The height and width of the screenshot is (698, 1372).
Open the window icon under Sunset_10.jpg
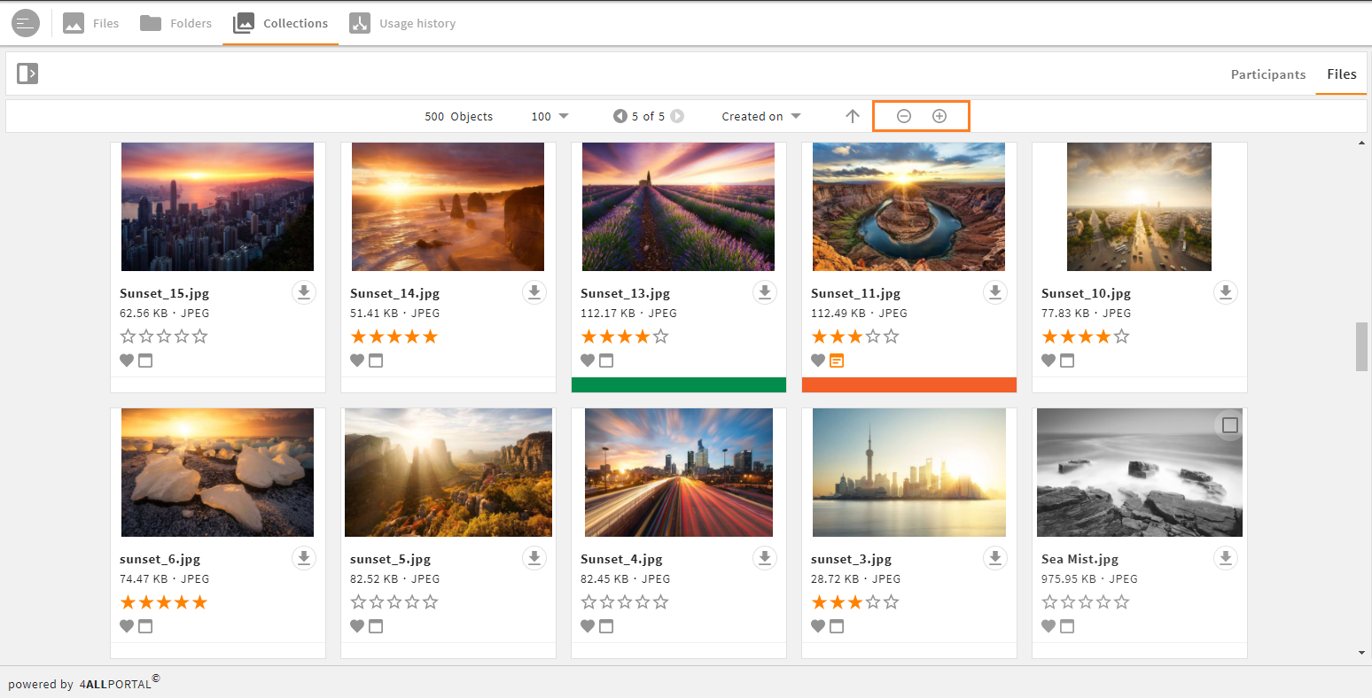coord(1067,361)
